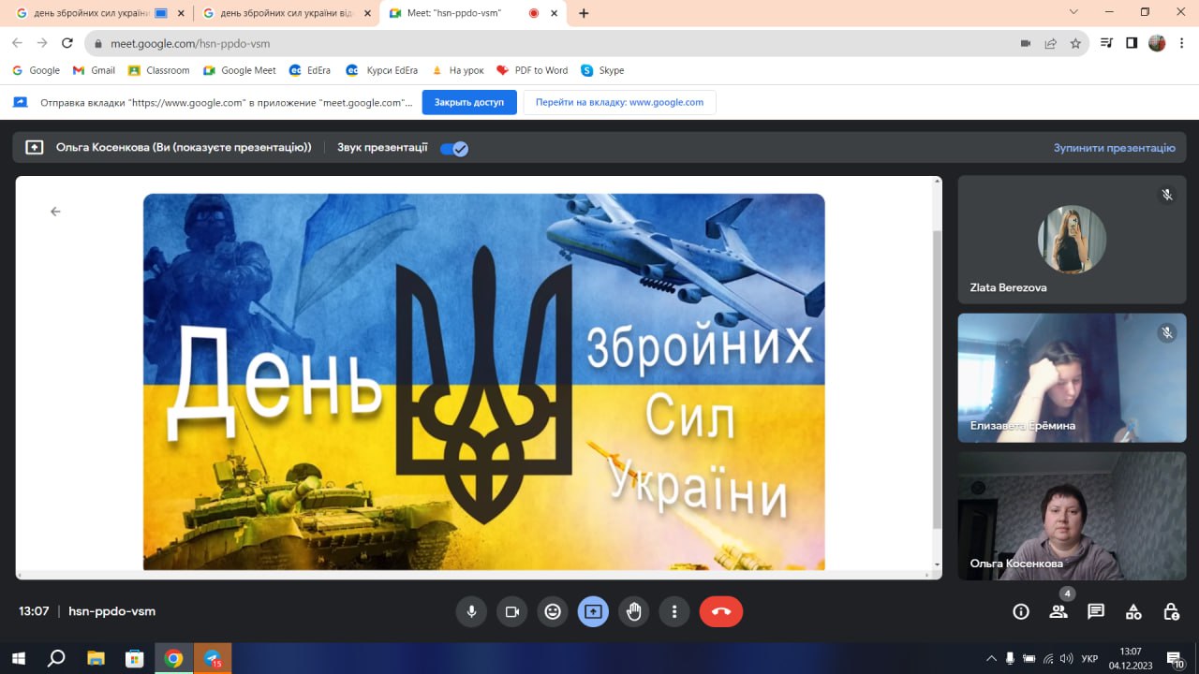Click Зупинити презентацію link
Image resolution: width=1199 pixels, height=674 pixels.
1114,148
